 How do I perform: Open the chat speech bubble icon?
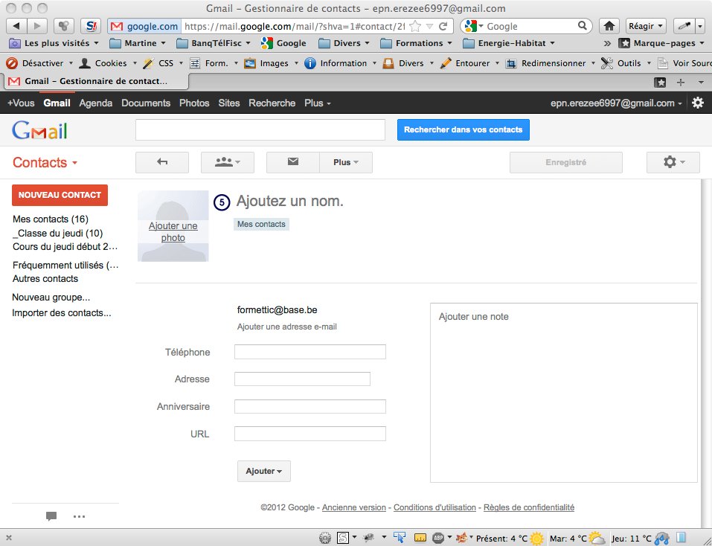coord(51,516)
